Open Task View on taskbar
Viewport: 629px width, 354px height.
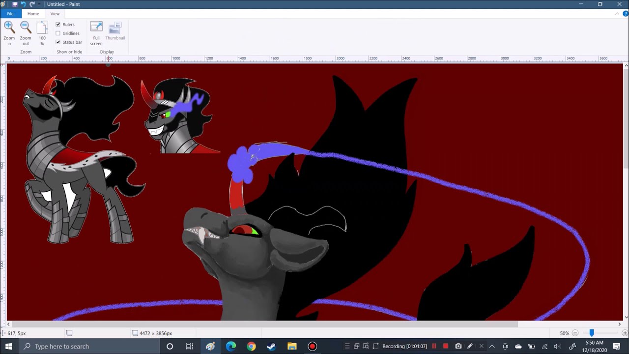tap(190, 346)
